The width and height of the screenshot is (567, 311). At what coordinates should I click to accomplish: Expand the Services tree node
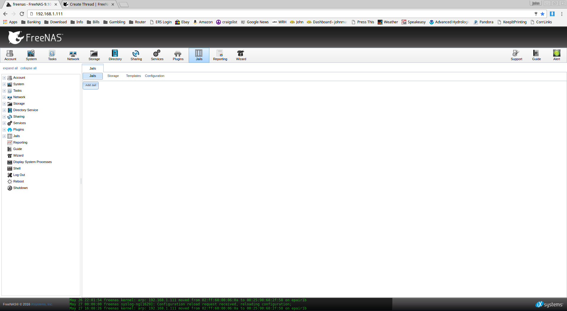coord(4,123)
